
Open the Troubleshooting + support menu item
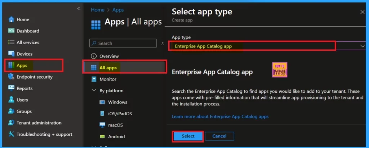click(44, 134)
